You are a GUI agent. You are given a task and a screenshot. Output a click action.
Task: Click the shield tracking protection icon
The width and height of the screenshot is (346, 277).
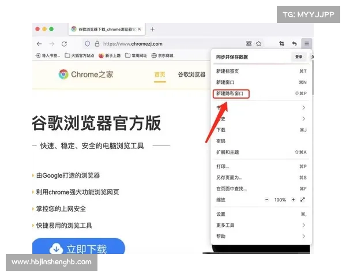tap(87, 44)
